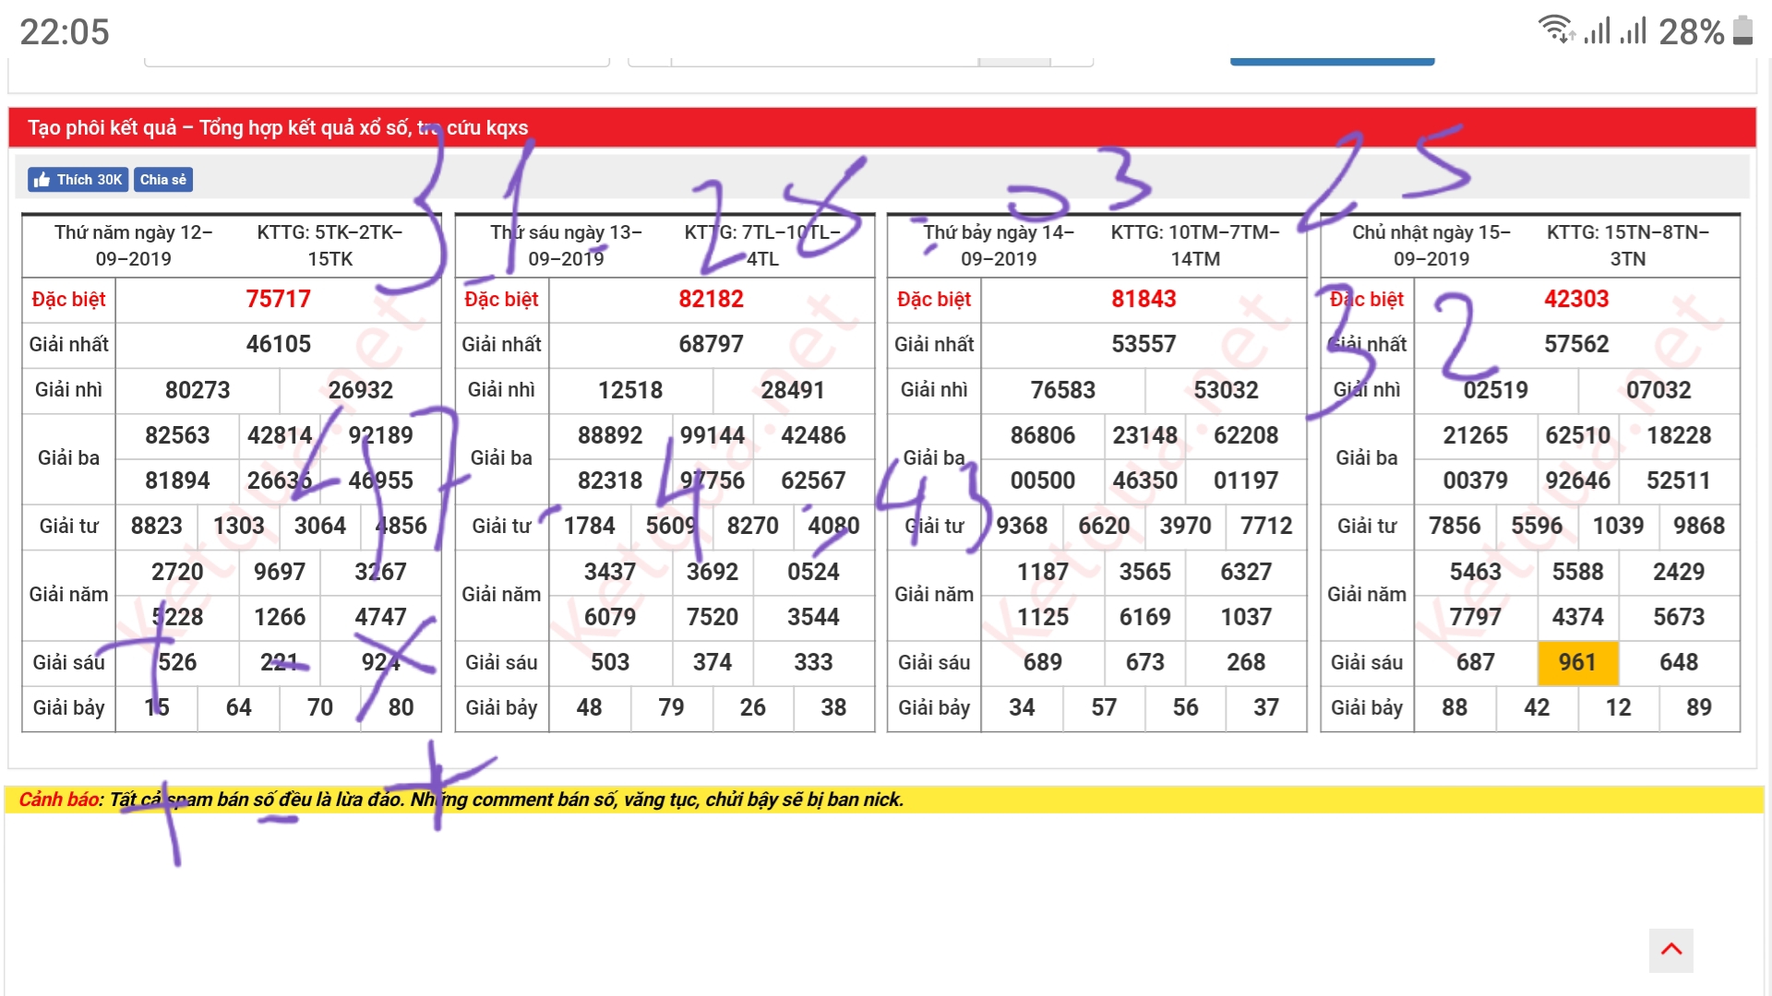Screen dimensions: 1772x996
Task: Click the left input field at top
Action: coord(377,61)
